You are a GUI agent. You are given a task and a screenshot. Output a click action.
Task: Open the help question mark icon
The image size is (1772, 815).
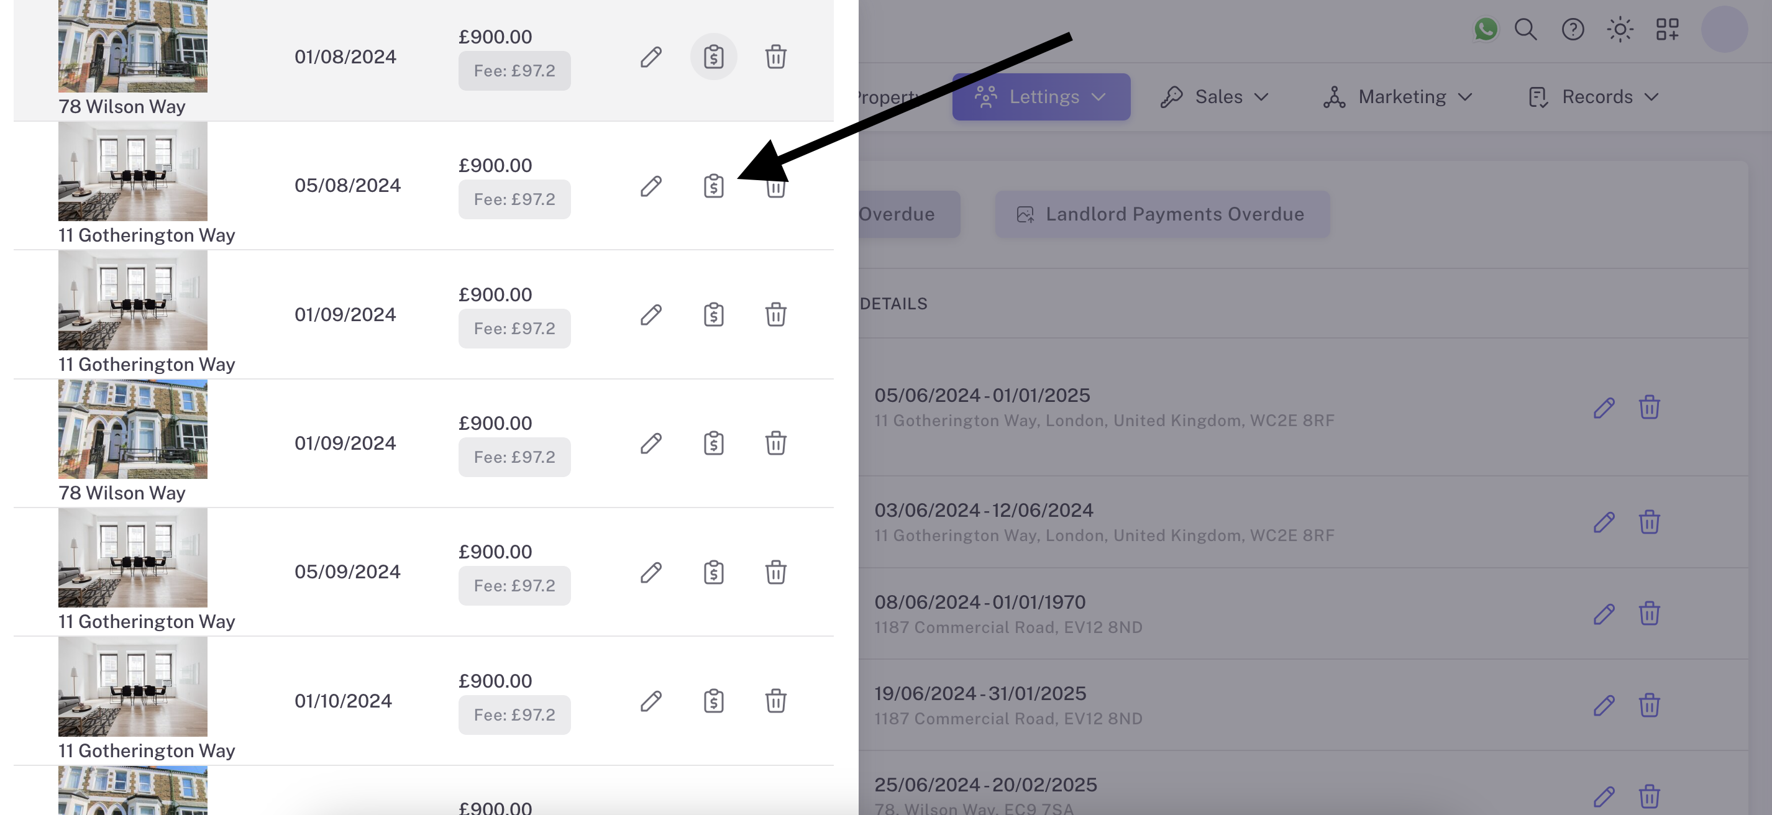pyautogui.click(x=1573, y=29)
